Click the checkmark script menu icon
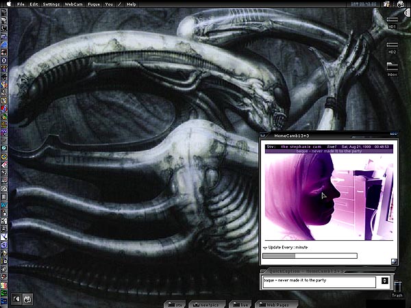Image resolution: width=411 pixels, height=308 pixels. coord(119,4)
